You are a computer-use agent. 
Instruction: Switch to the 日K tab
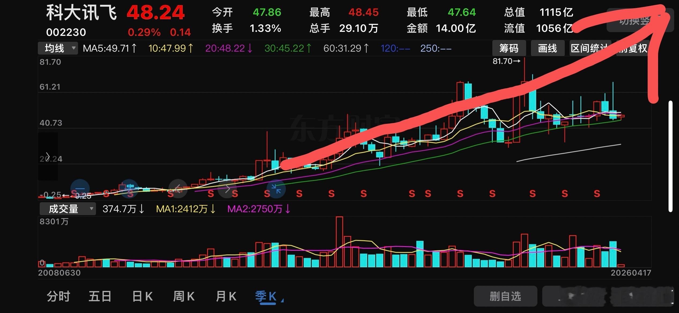point(142,296)
